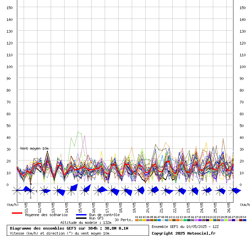Click the wind rose between the 16/05 and 17/05 labels
This screenshot has height=236, width=250.
[99, 190]
